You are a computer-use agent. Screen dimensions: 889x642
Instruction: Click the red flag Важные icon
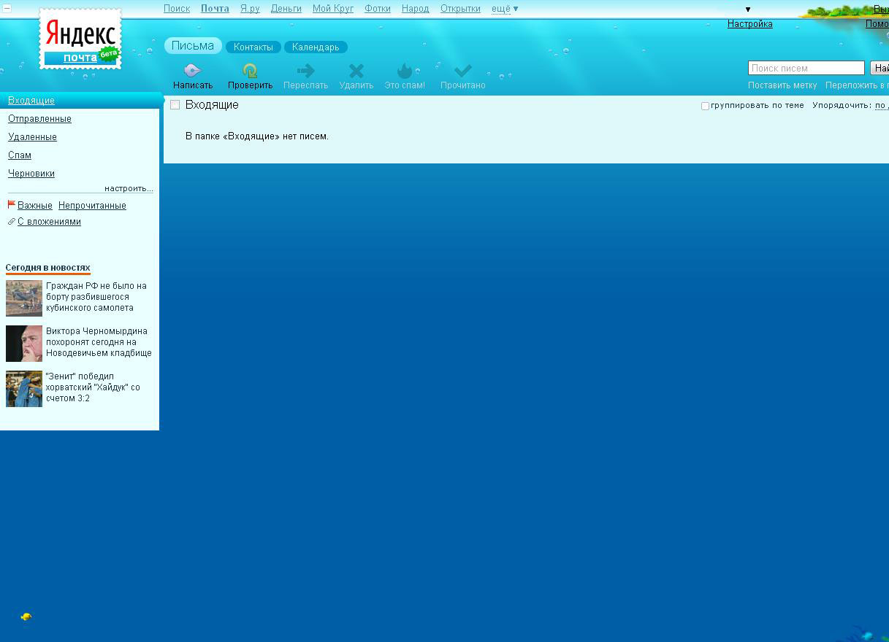pyautogui.click(x=11, y=205)
